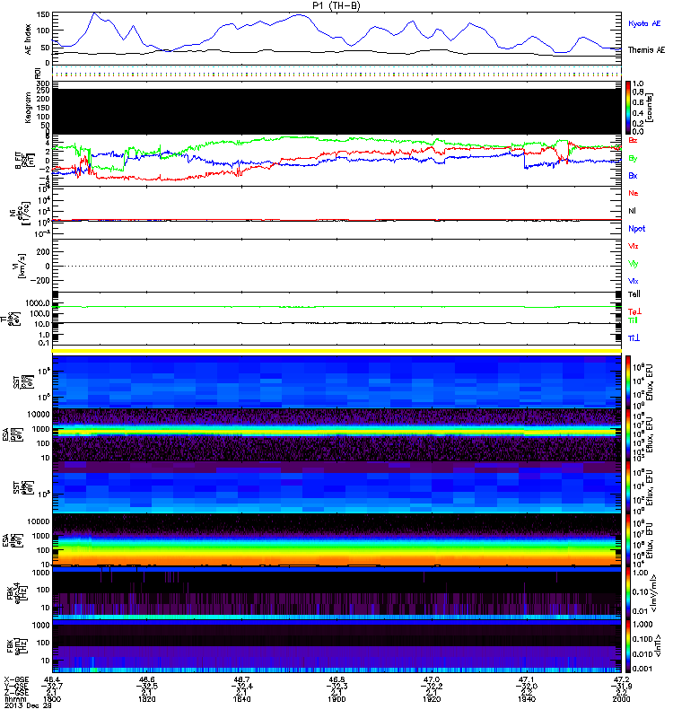Click the Keogram counts color bar

629,108
